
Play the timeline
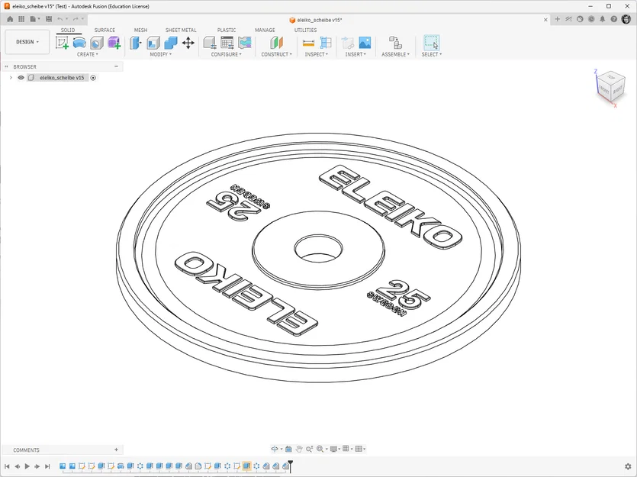point(27,466)
